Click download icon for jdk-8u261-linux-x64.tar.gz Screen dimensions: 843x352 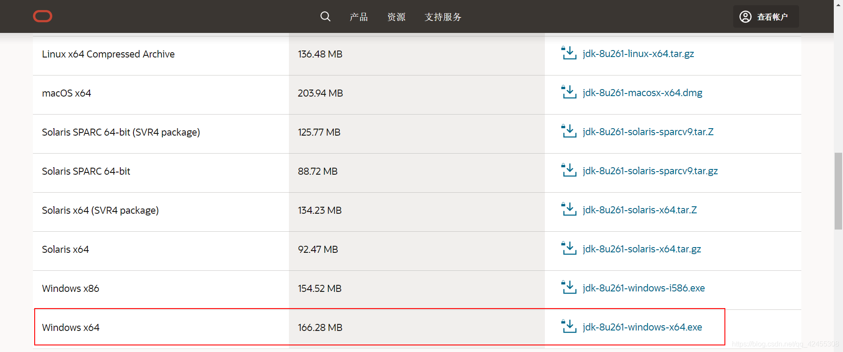pos(569,53)
